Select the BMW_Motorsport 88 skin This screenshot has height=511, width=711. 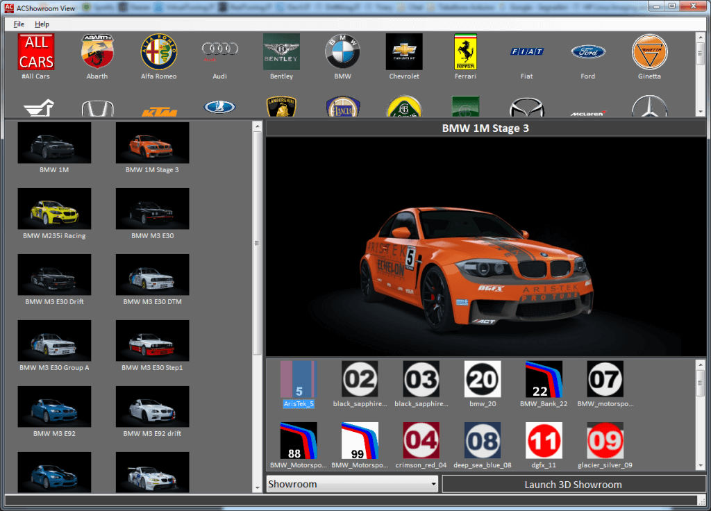(299, 441)
